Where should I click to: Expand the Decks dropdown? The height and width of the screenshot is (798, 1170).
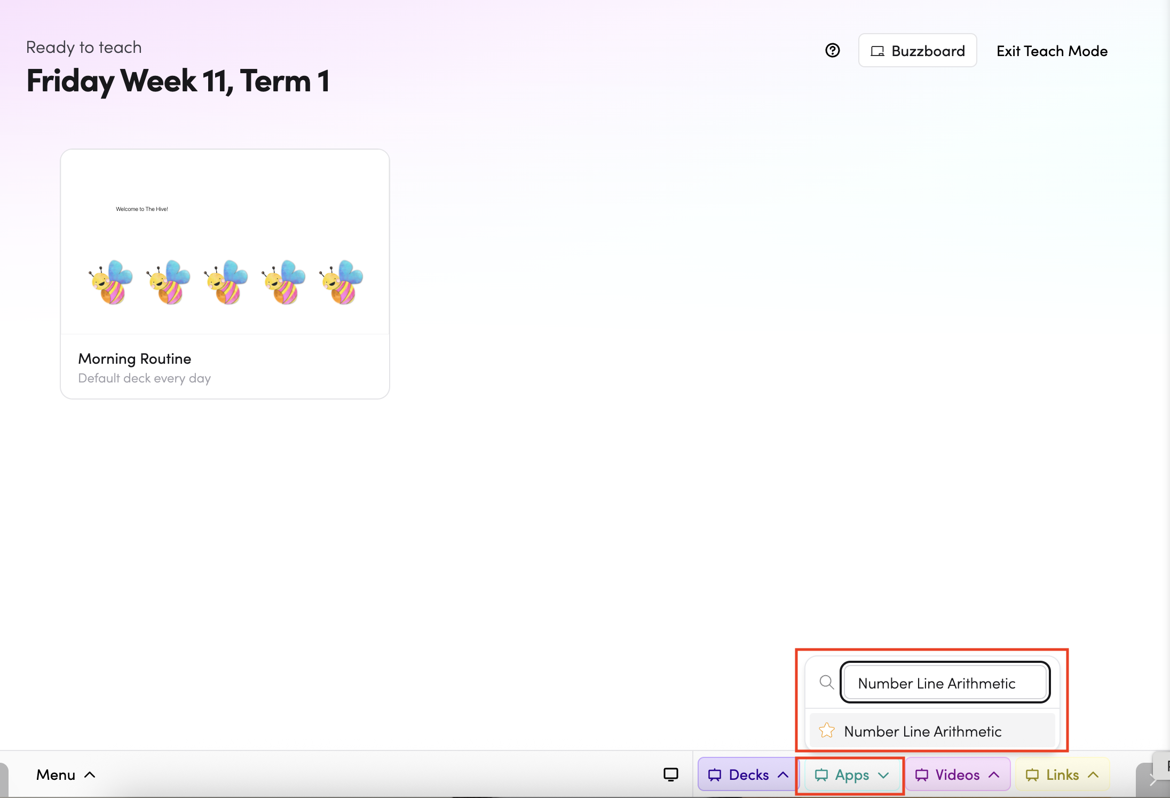point(783,774)
